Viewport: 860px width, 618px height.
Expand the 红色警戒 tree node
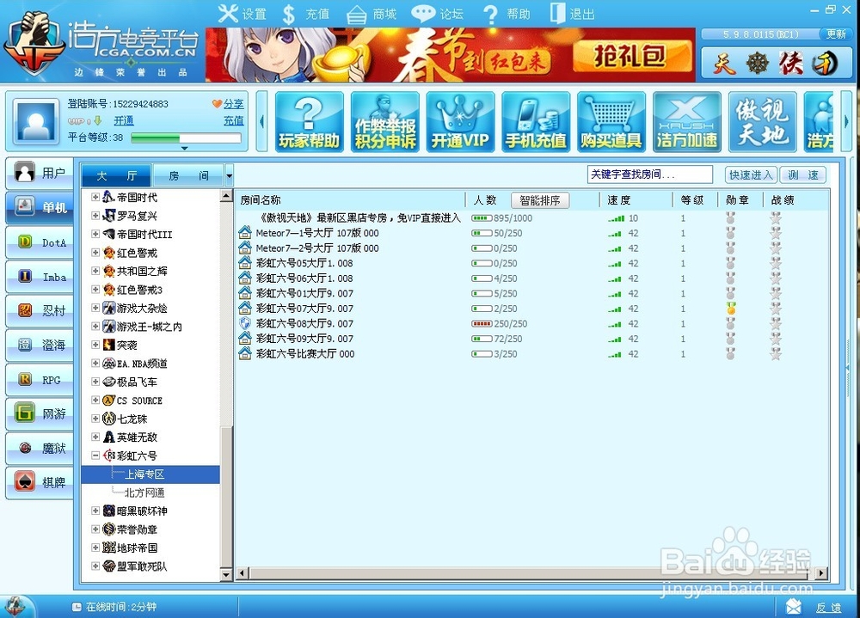click(x=95, y=252)
